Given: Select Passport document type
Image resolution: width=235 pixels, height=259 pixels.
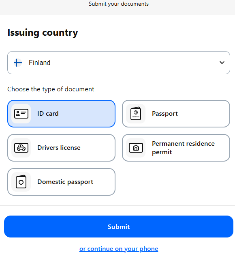Looking at the screenshot, I should 176,114.
